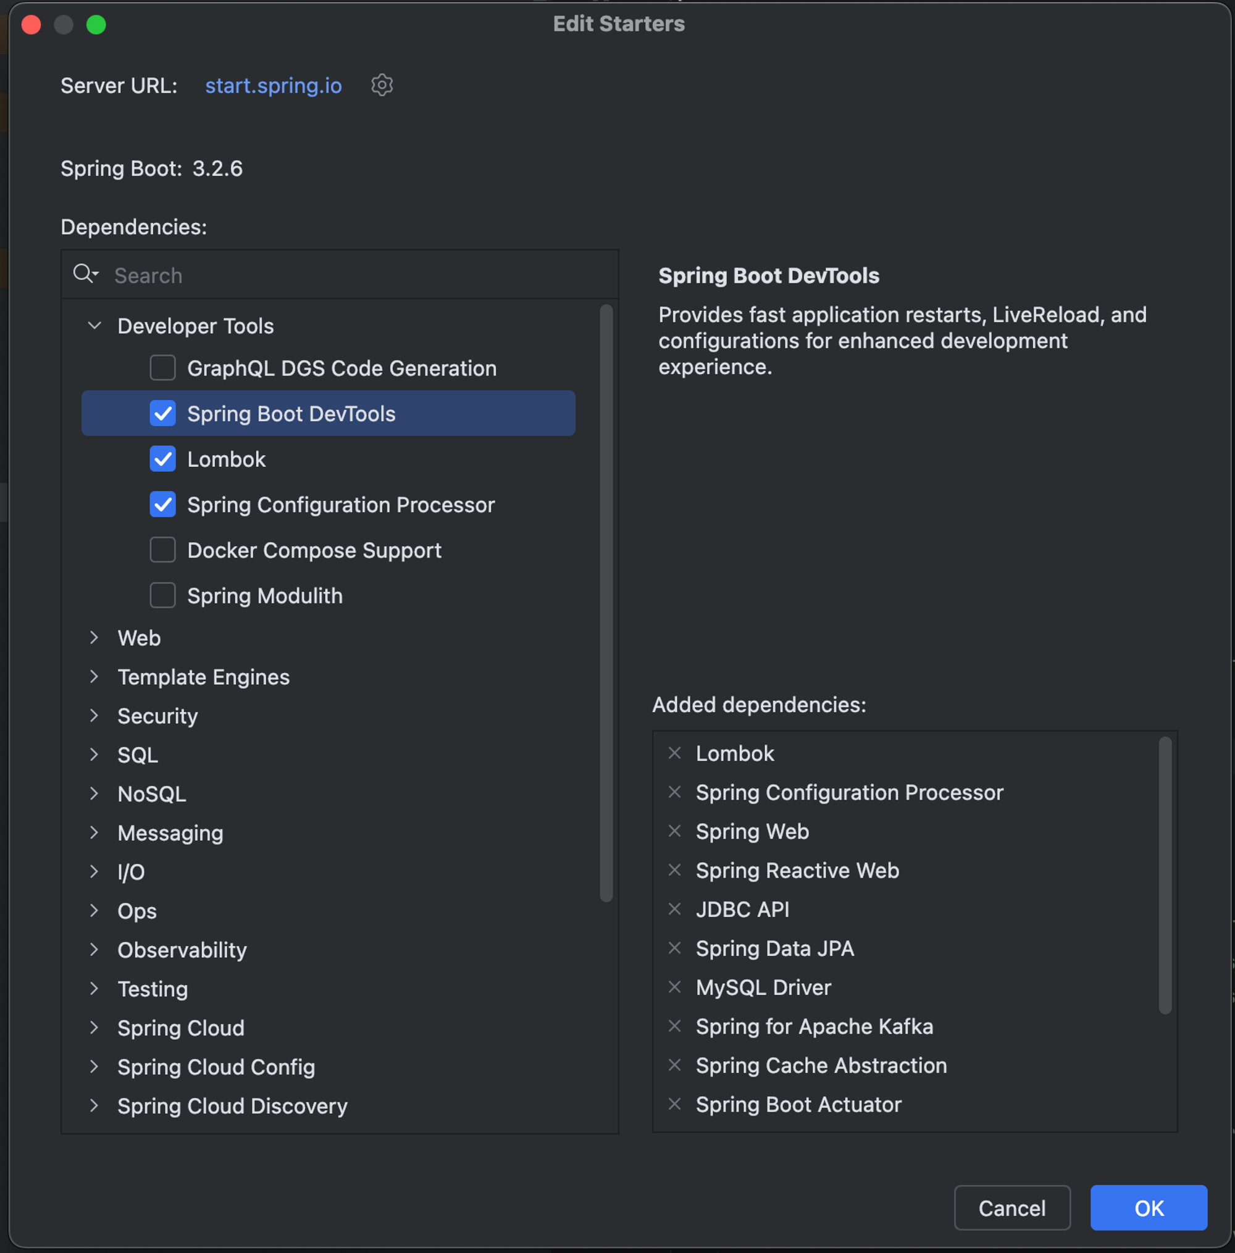Open the start.spring.io link

pyautogui.click(x=273, y=86)
